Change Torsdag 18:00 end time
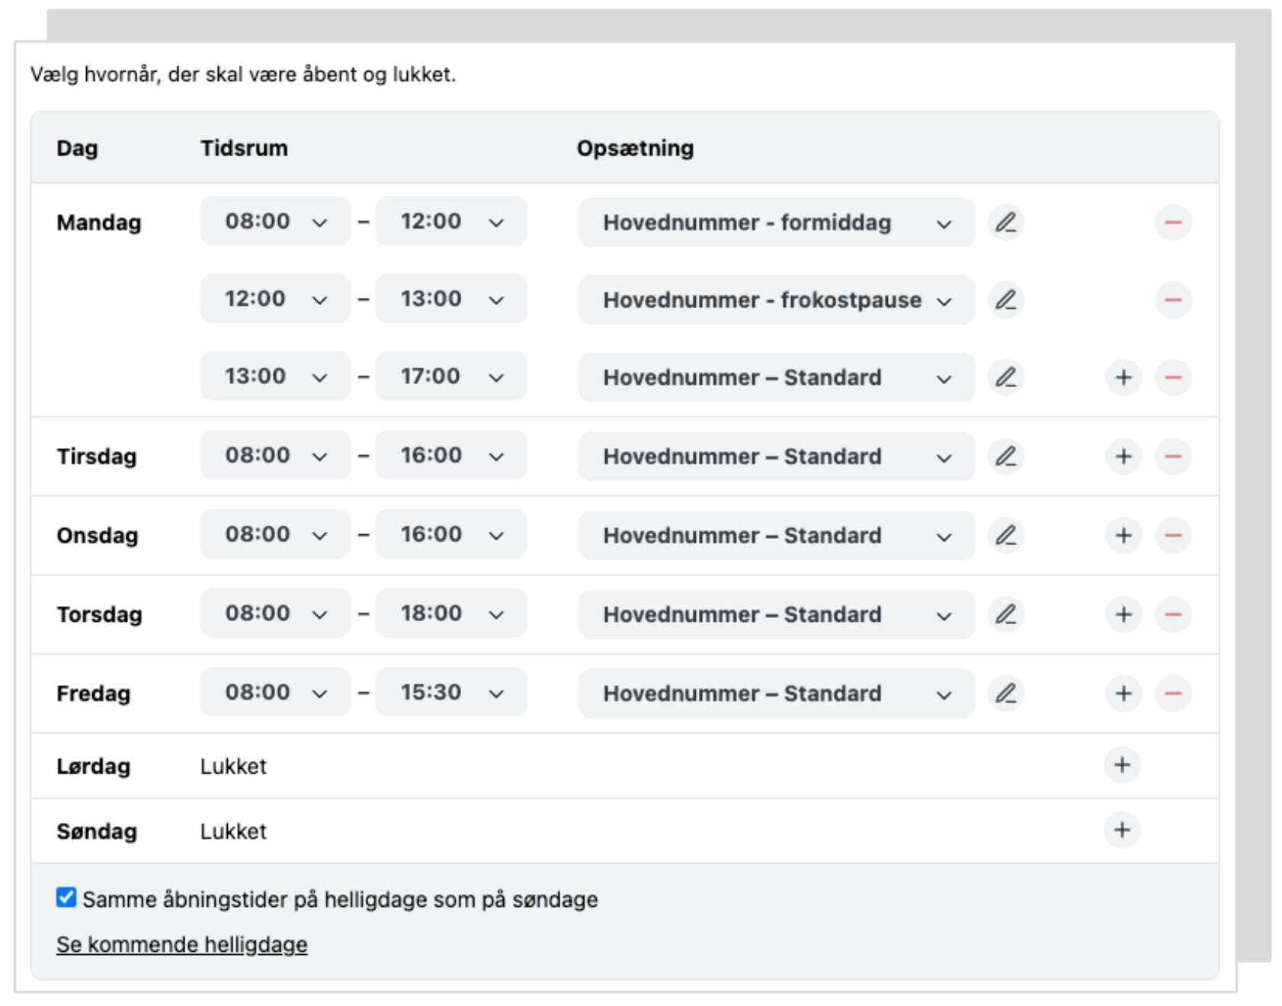1282x1006 pixels. [451, 614]
